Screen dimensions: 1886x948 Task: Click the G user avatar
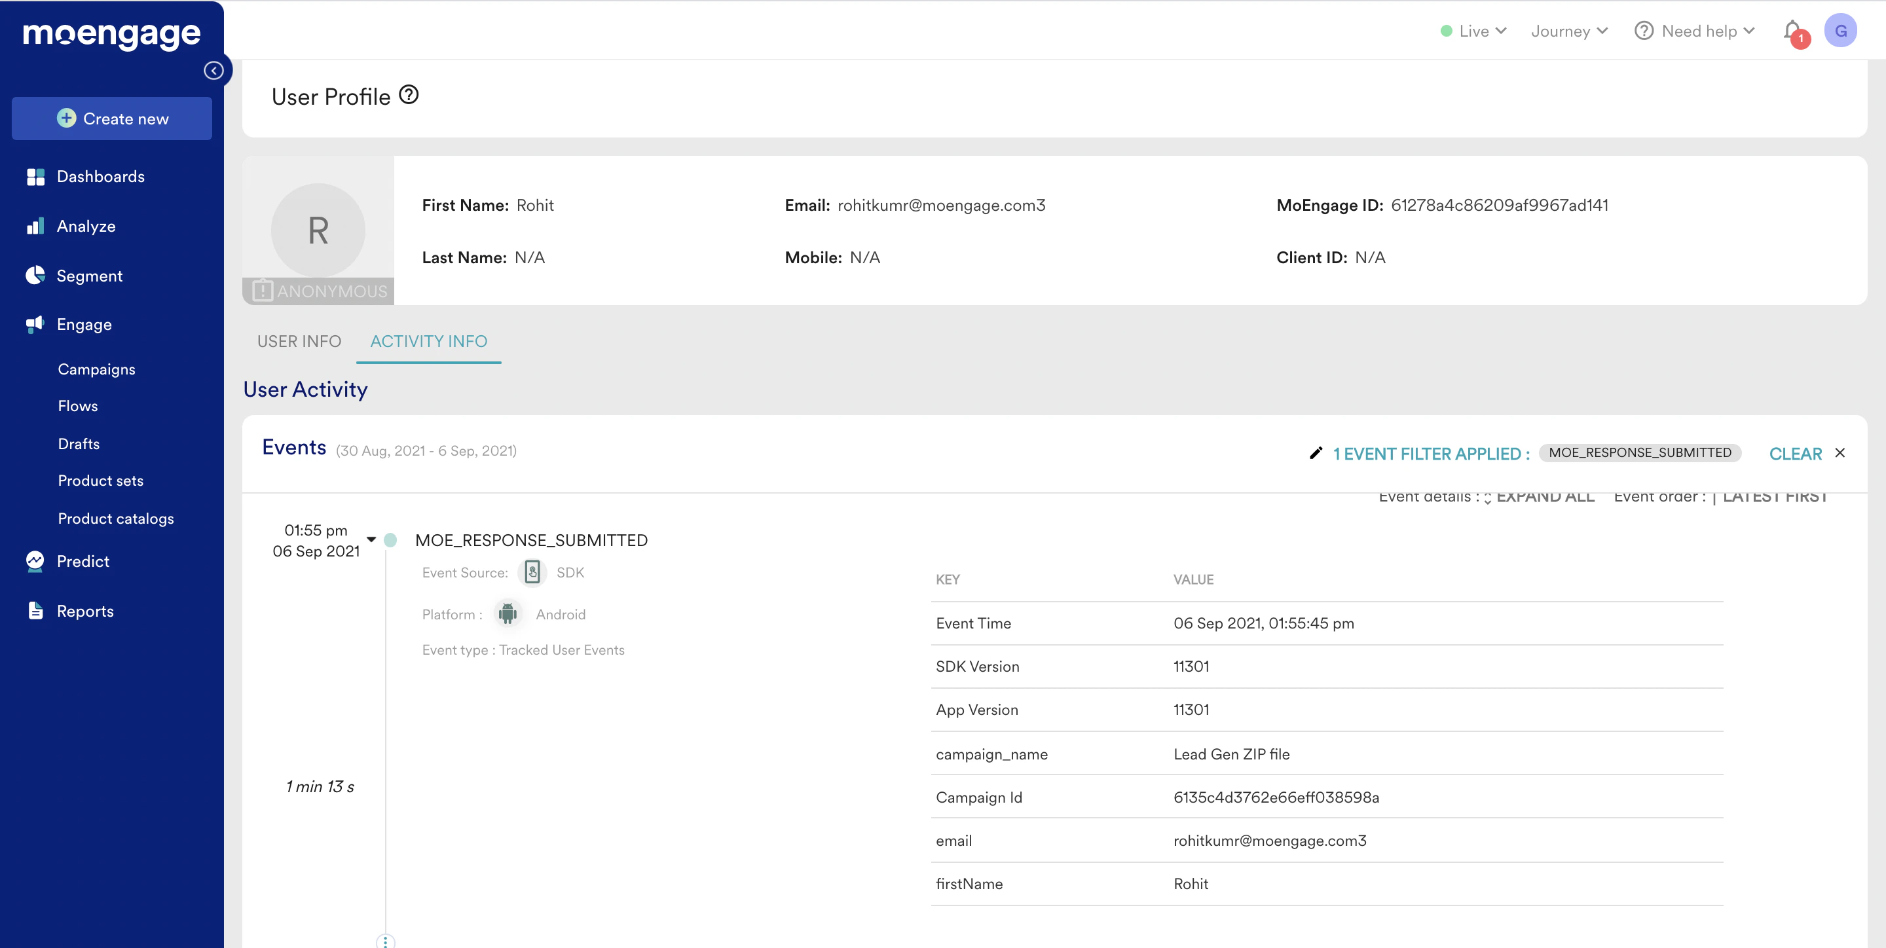(1840, 31)
